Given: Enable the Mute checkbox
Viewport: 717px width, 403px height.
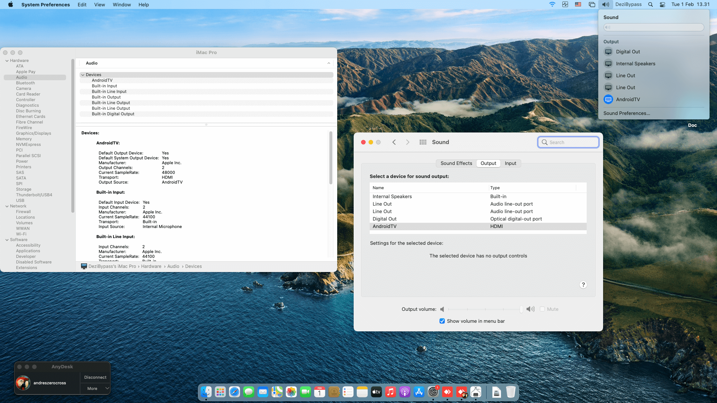Looking at the screenshot, I should (x=542, y=309).
